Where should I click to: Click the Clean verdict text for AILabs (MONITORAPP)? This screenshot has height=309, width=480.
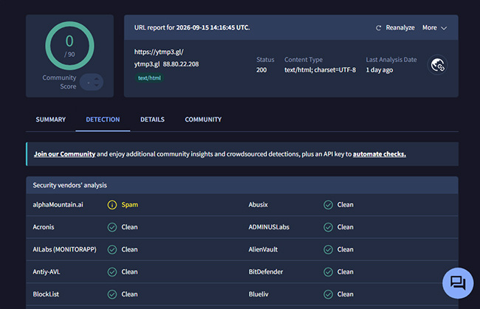point(130,249)
